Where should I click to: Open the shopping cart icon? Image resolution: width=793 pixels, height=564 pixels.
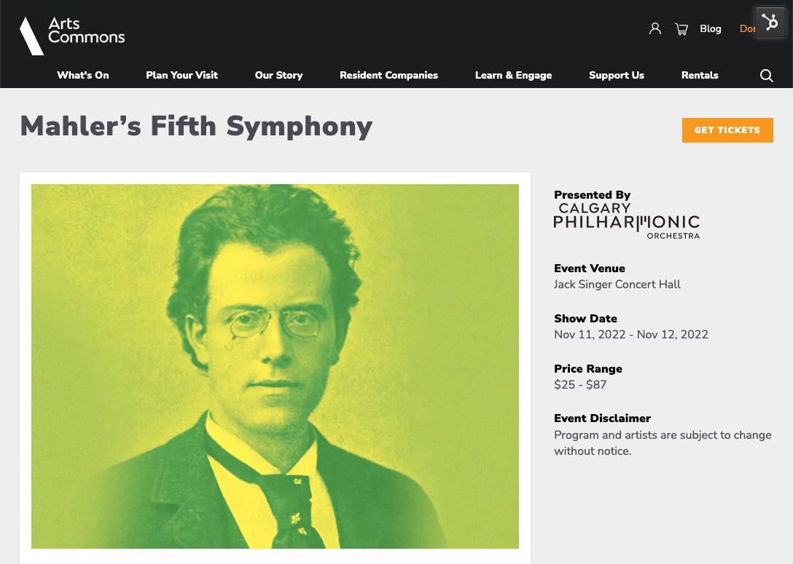(x=681, y=29)
